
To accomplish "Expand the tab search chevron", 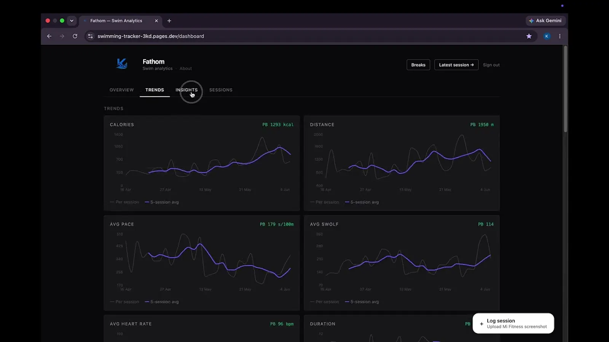I will click(x=72, y=21).
